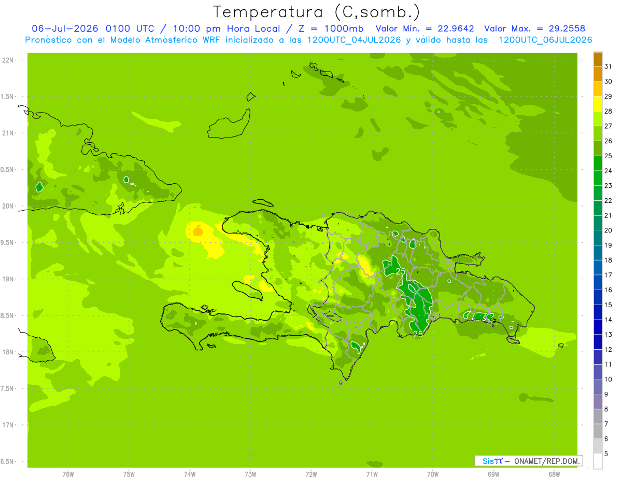Click the "Valor Min. = 22.9642" text
This screenshot has height=481, width=622.
(x=426, y=28)
